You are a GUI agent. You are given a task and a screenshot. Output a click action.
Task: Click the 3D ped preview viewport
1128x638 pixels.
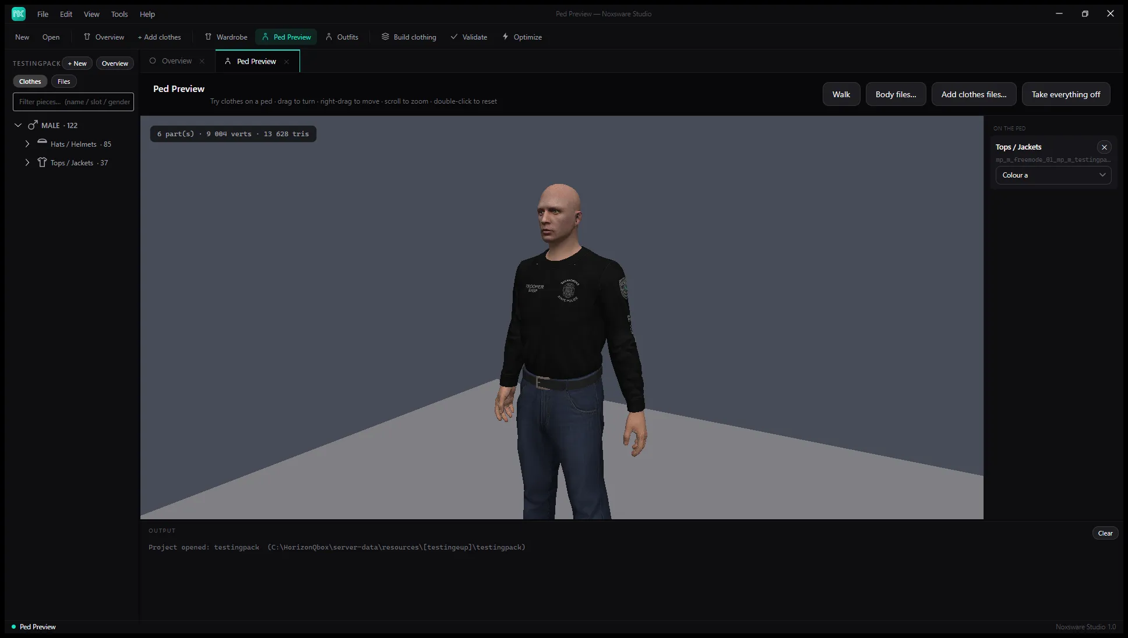click(x=562, y=317)
